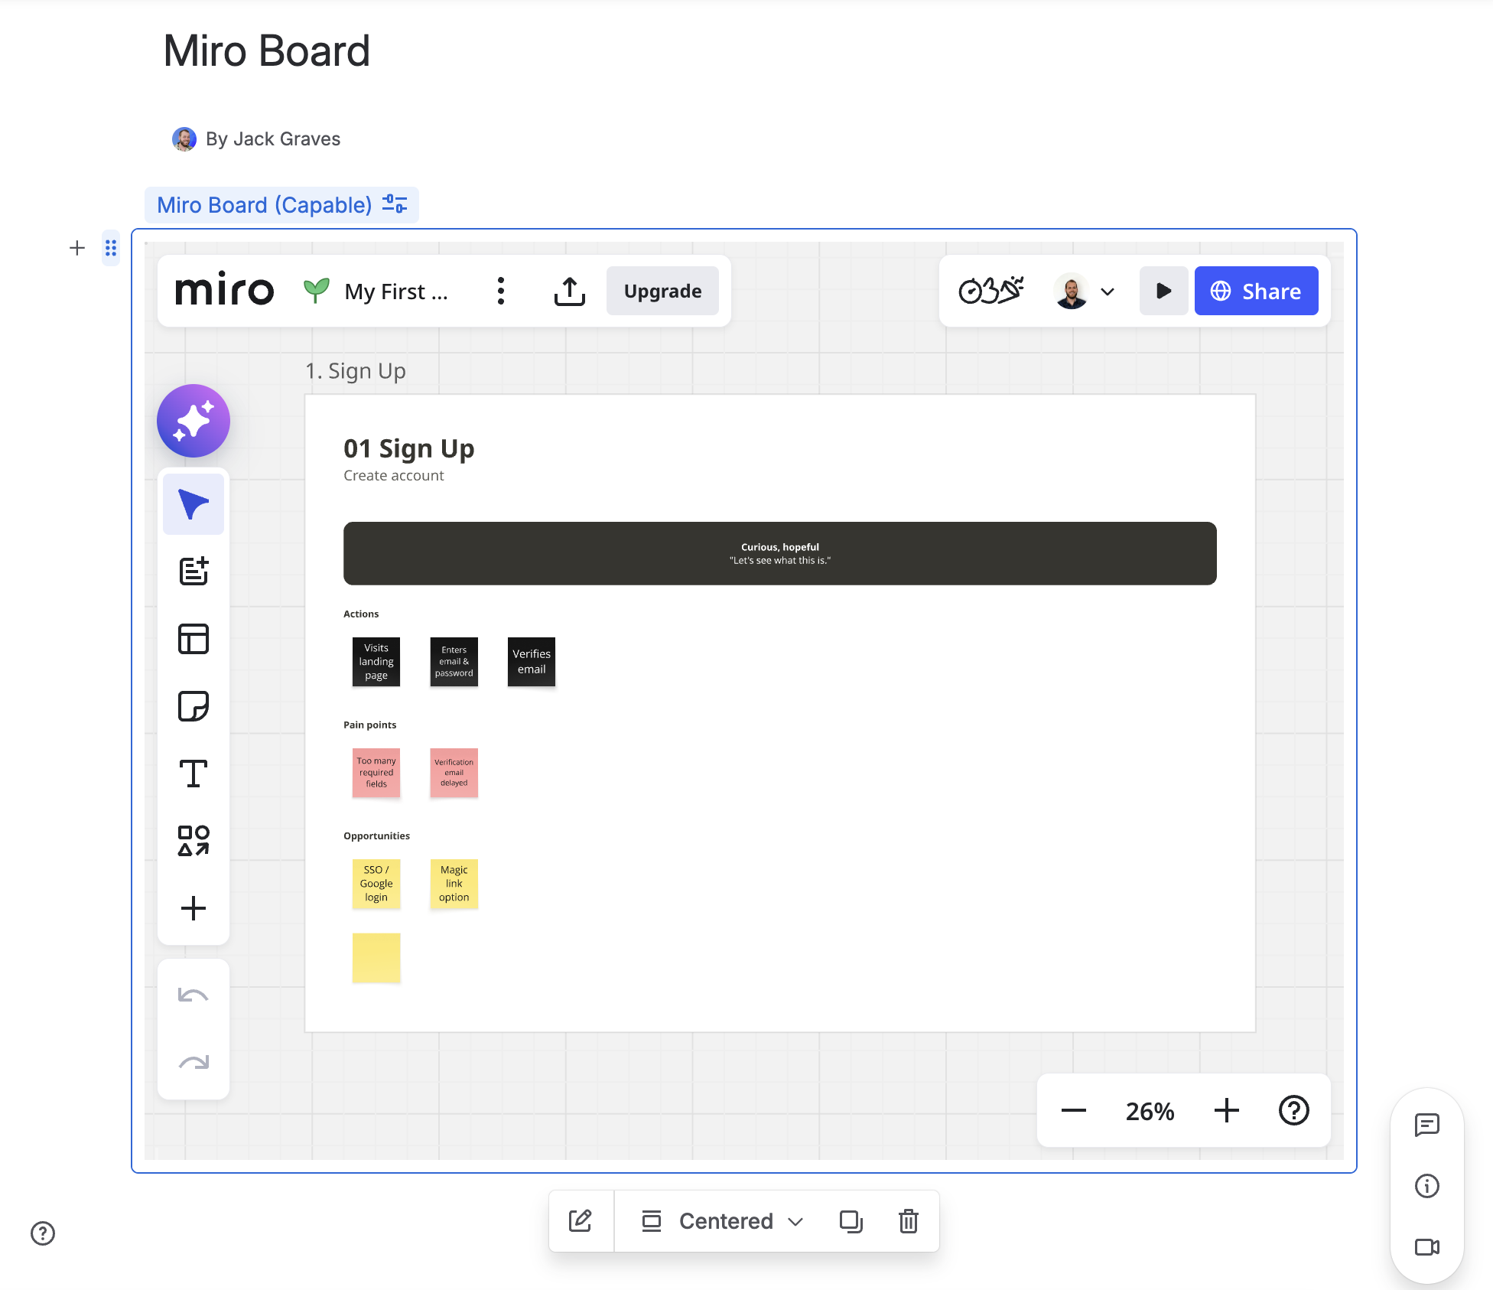Start presentation mode play button
The width and height of the screenshot is (1493, 1290).
pos(1164,291)
